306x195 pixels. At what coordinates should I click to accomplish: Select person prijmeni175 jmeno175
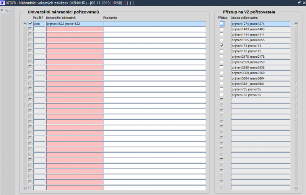tap(260, 51)
